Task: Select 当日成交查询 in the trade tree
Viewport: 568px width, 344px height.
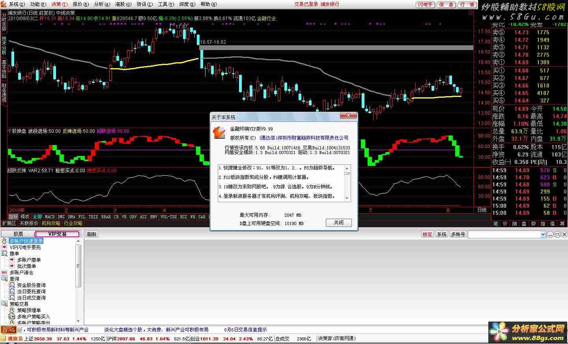Action: (31, 298)
